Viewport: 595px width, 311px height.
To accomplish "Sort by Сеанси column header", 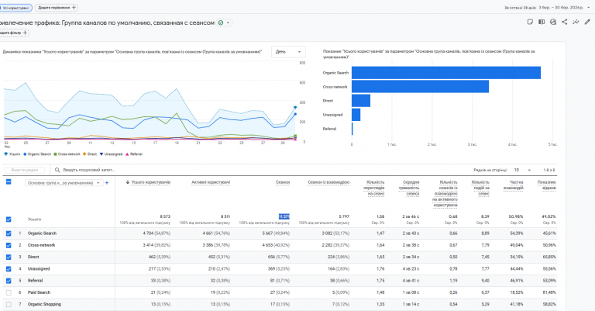I will 282,183.
